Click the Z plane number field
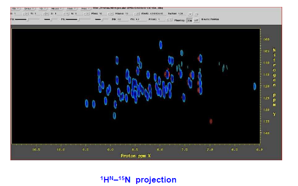This screenshot has height=186, width=298. click(59, 14)
